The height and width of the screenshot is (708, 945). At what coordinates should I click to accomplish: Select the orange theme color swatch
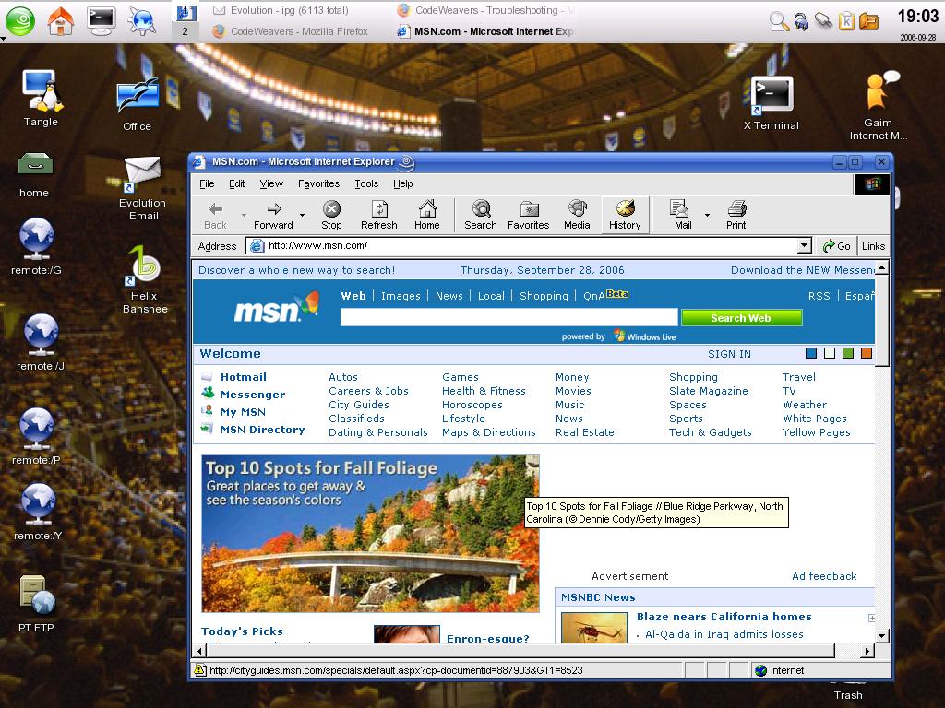point(867,353)
